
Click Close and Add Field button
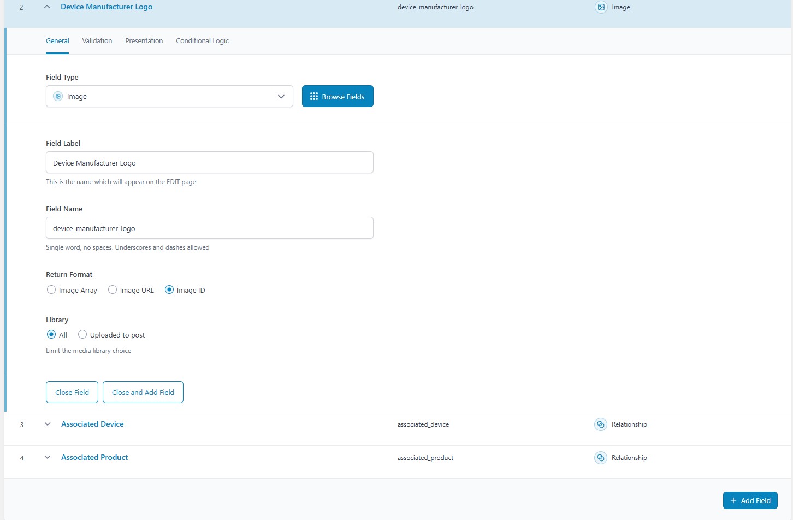(143, 392)
